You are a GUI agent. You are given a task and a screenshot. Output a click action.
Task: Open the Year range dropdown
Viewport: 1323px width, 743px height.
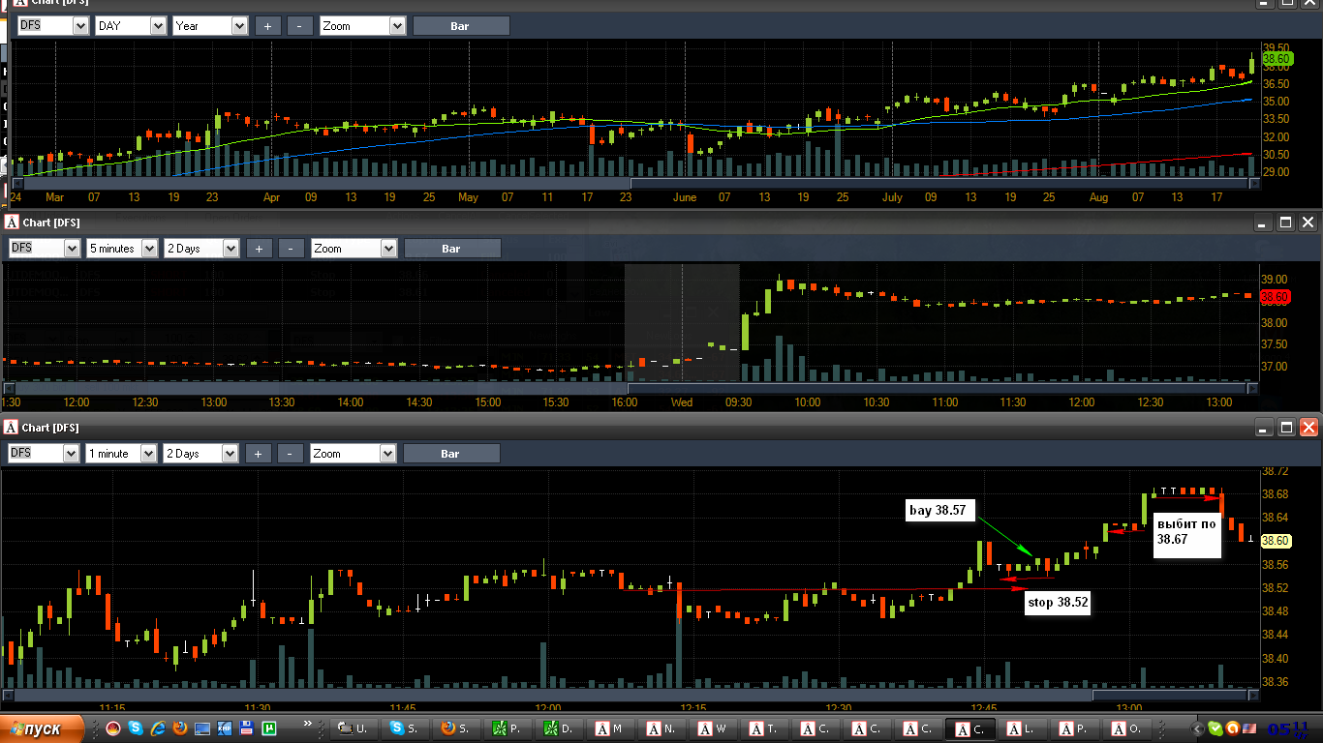210,26
